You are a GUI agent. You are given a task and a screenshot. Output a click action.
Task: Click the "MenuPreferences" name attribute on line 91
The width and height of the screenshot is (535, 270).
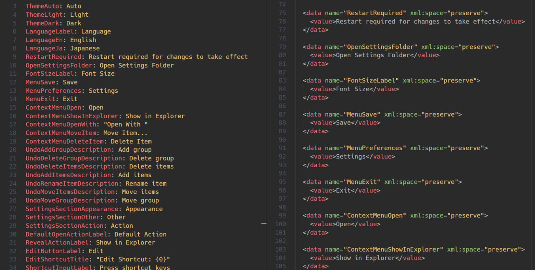pos(375,148)
